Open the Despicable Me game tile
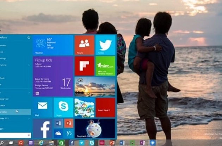Screen dimensions: 222x146 tap(95, 128)
